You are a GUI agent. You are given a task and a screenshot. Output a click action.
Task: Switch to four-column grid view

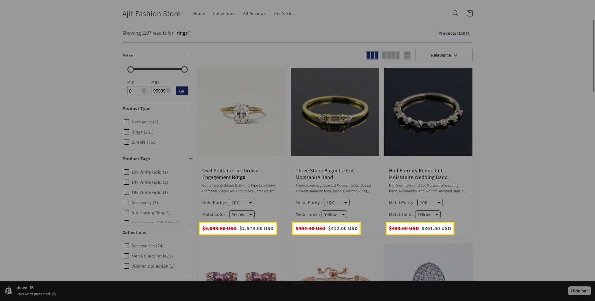[x=391, y=55]
